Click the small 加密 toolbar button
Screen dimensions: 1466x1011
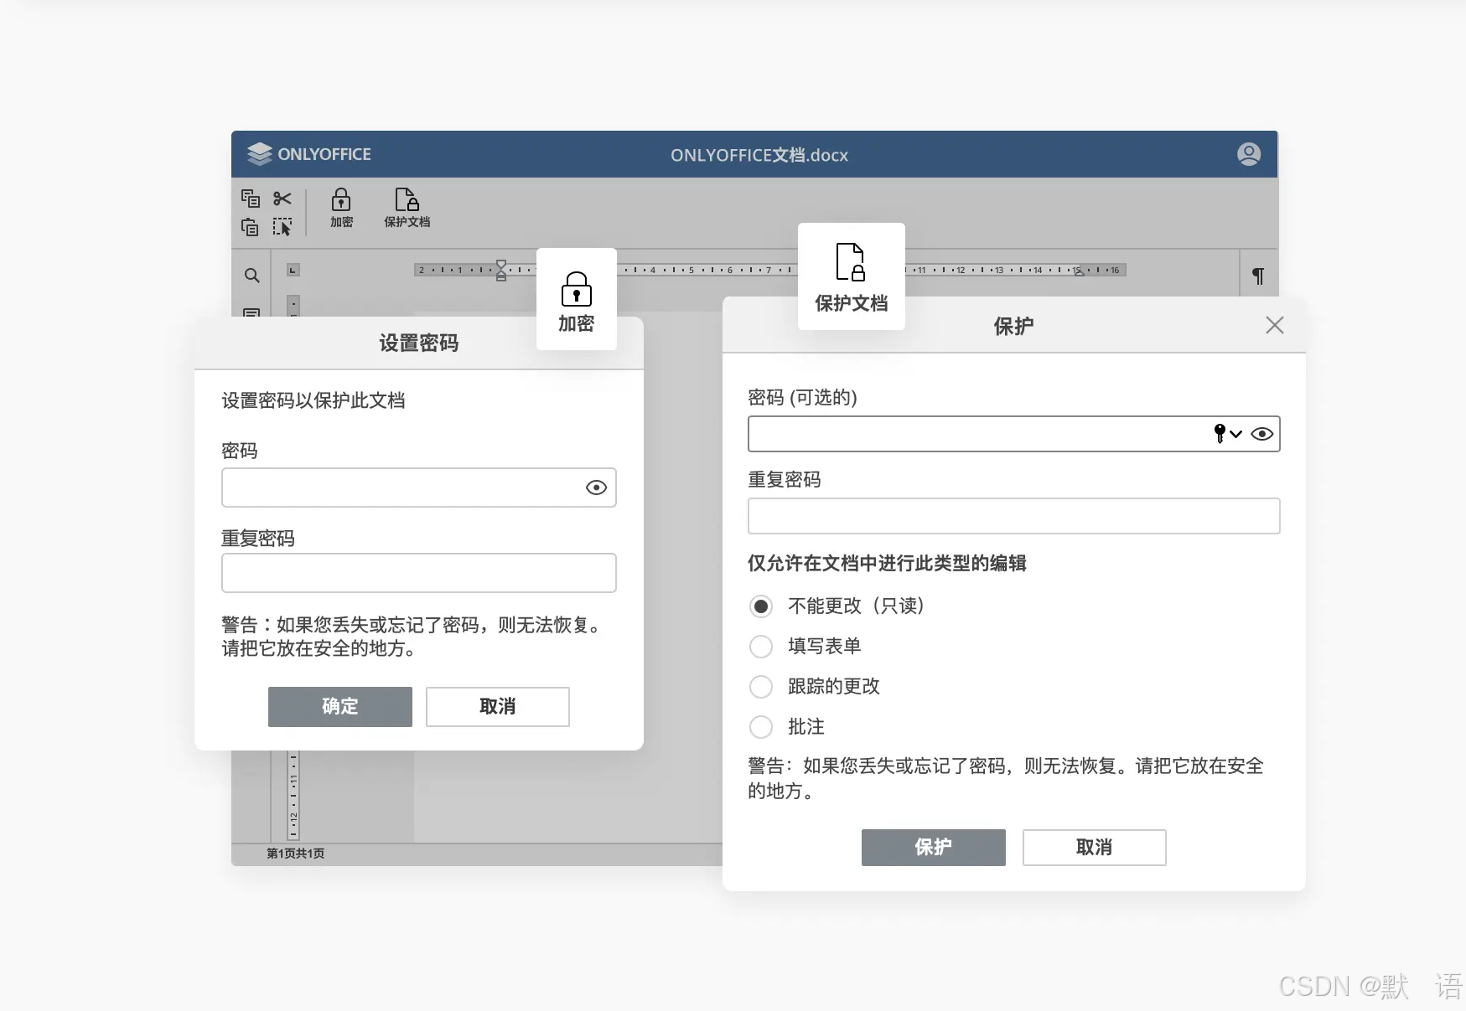point(341,209)
